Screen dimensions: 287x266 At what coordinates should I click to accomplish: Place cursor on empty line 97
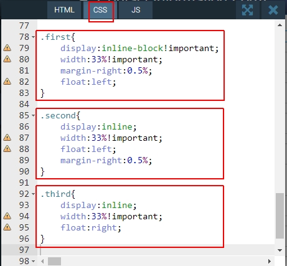[156, 250]
